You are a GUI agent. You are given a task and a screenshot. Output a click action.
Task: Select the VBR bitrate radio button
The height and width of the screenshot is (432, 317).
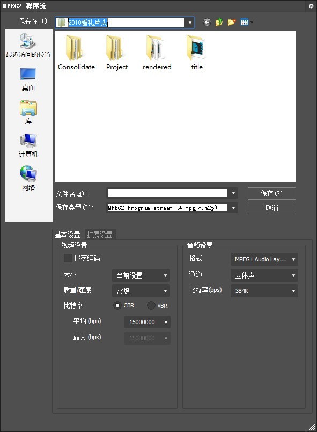click(x=151, y=305)
